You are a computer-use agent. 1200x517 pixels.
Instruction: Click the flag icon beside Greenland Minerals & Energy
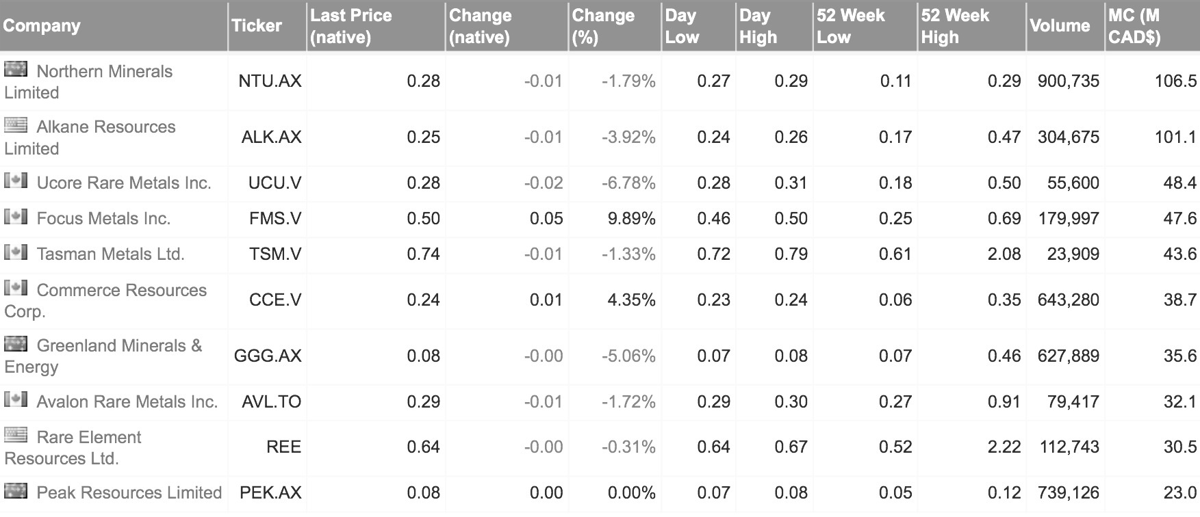coord(16,343)
